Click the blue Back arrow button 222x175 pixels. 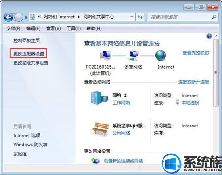8,17
